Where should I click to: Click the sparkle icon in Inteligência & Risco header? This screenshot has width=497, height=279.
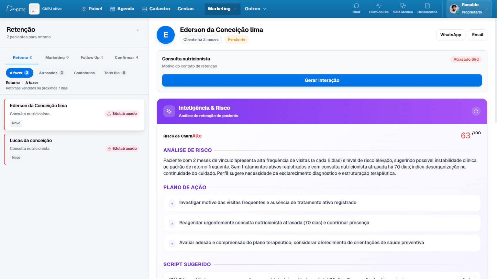point(169,111)
